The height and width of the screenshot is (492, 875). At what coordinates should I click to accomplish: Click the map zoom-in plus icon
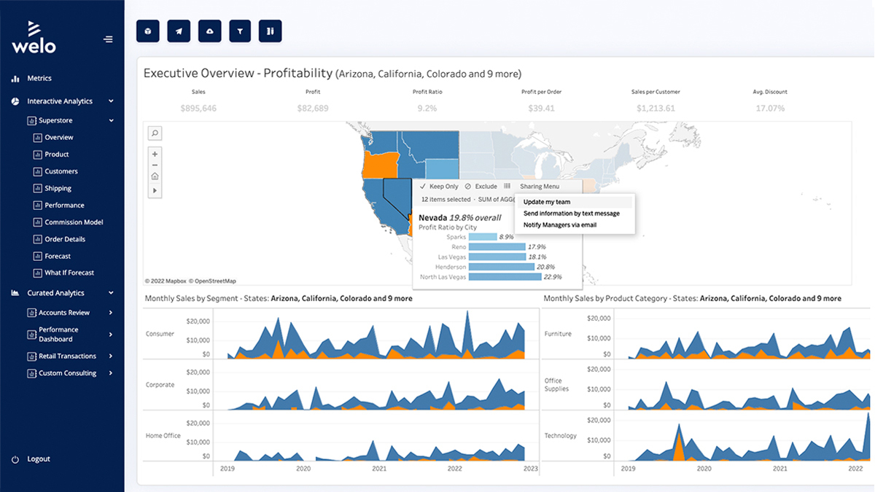[155, 154]
